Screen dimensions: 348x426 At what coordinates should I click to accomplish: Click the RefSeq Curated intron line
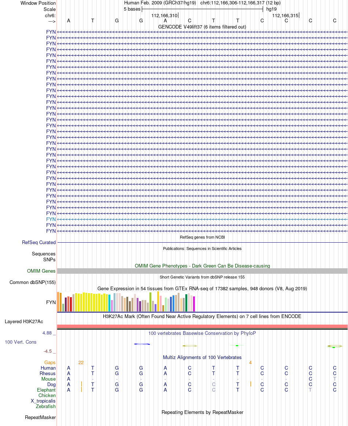[x=202, y=242]
